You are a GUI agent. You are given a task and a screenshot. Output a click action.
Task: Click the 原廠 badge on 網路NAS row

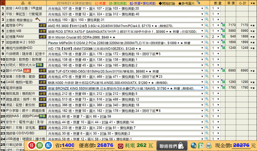(x=42, y=116)
